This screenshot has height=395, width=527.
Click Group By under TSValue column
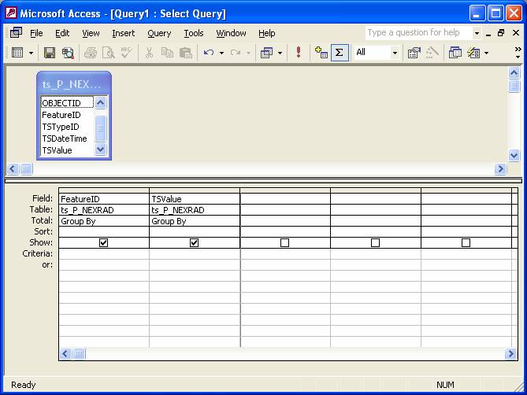point(195,221)
